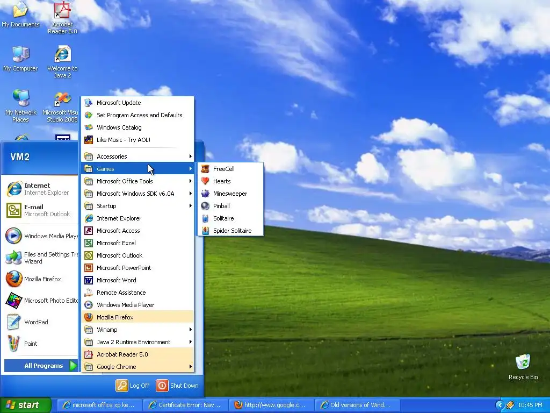Screen dimensions: 550x413
Task: Expand Java 2 Runtime Environment arrow
Action: point(190,341)
